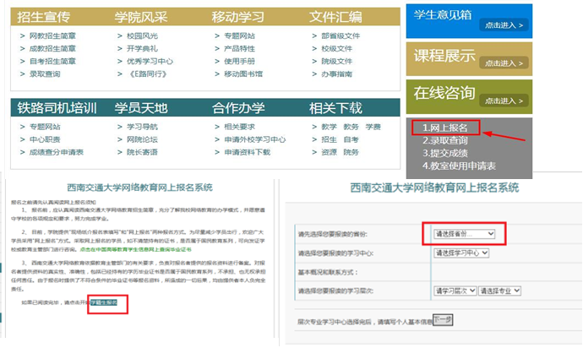Click 招生 download link

pos(329,140)
